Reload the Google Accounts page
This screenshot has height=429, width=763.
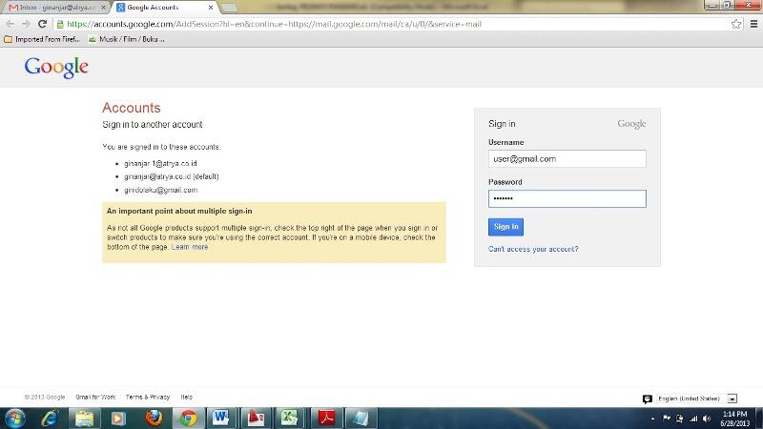[x=42, y=24]
